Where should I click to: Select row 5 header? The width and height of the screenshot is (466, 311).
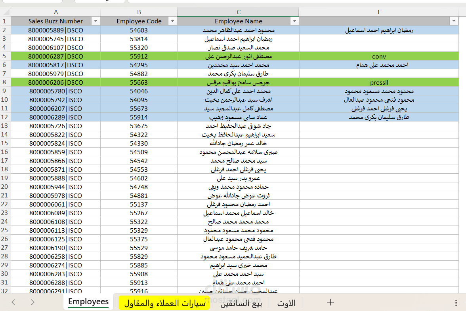4,56
